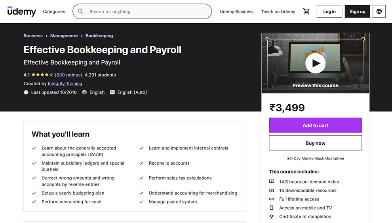Viewport: 392px width, 223px height.
Task: Focus the Search for anything field
Action: click(x=142, y=11)
